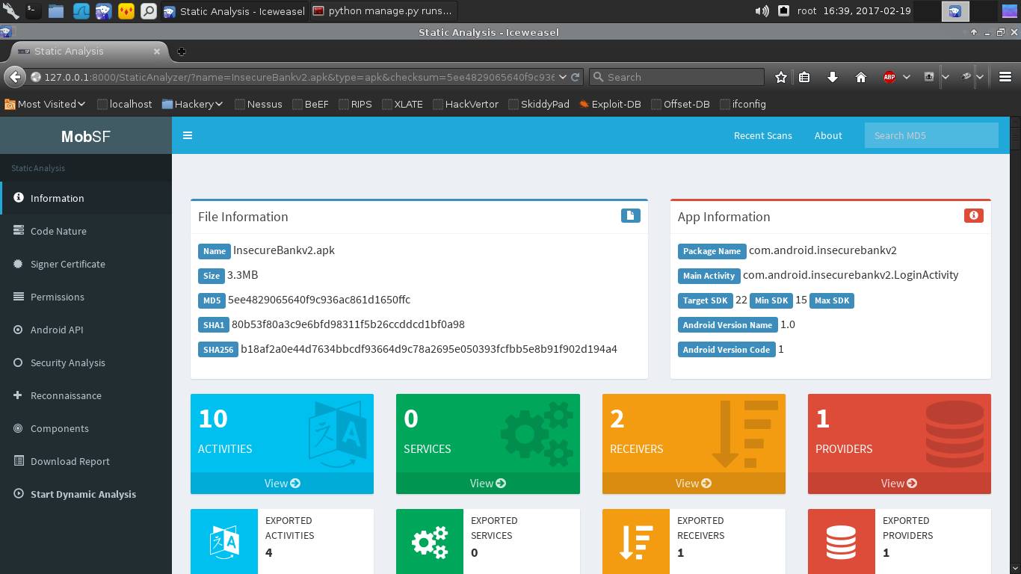This screenshot has width=1021, height=574.
Task: Click View under Activities tile
Action: pyautogui.click(x=282, y=484)
